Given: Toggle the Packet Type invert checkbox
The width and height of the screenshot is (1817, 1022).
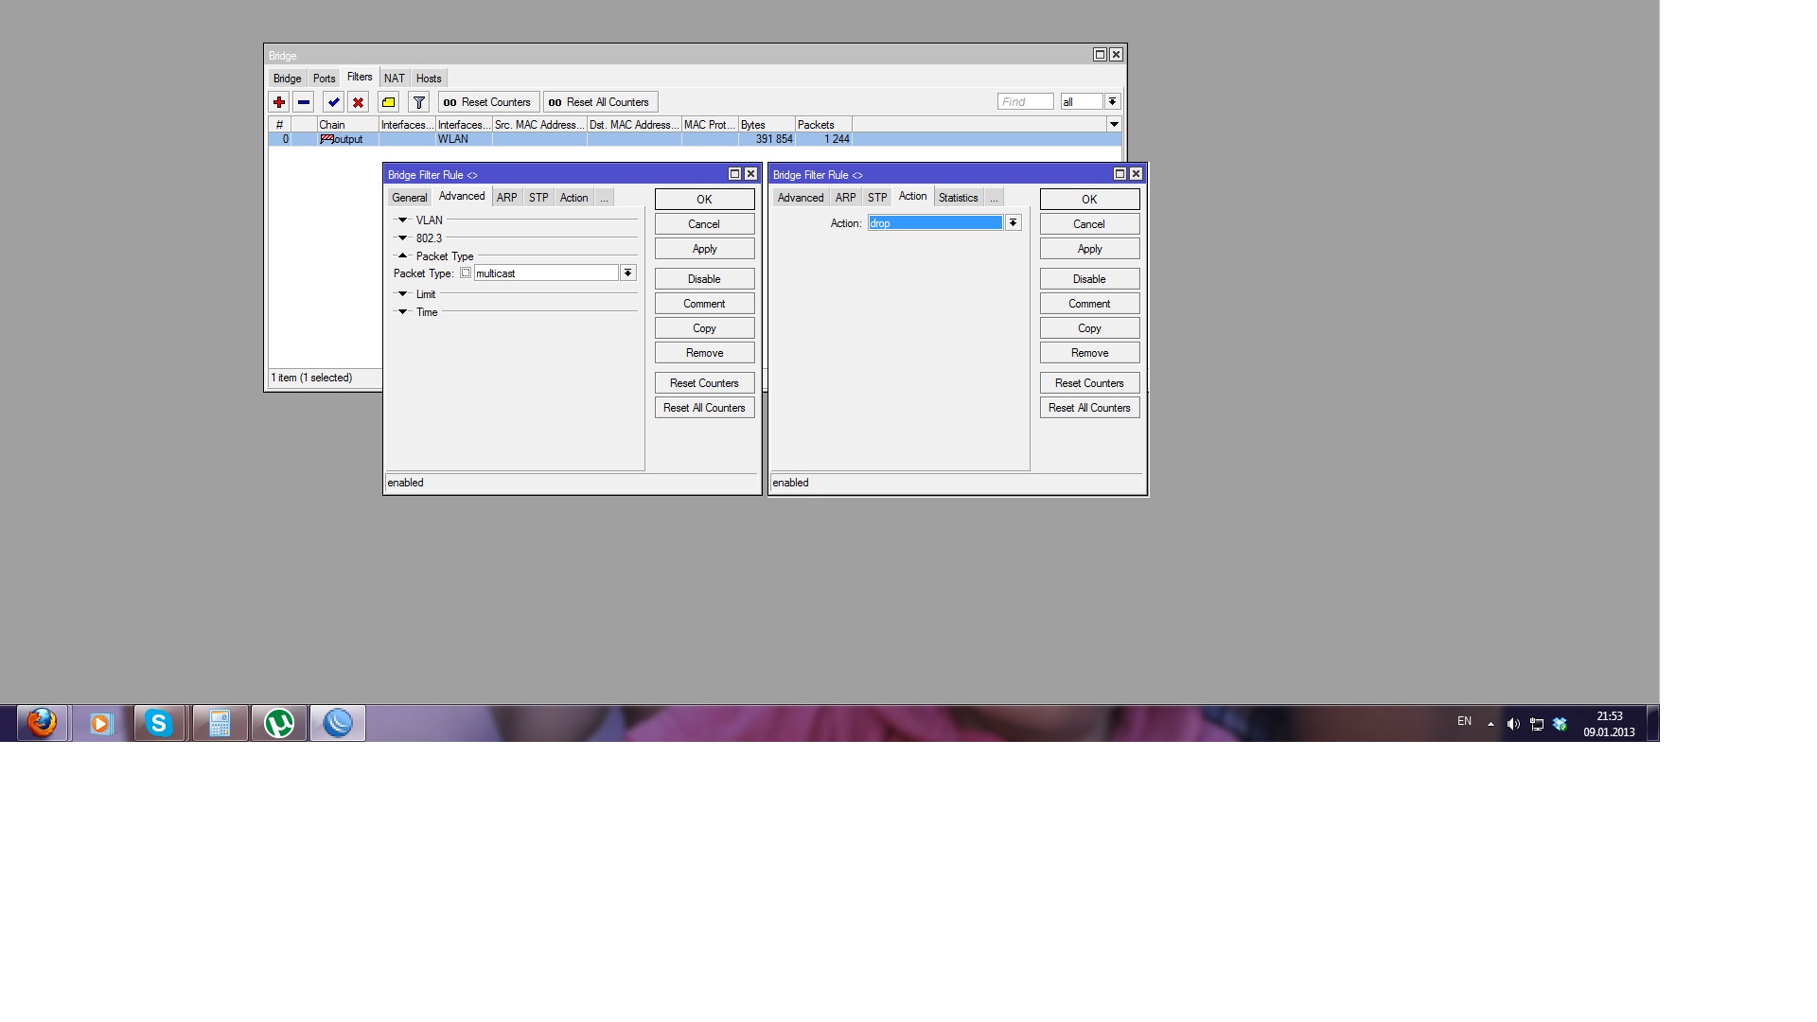Looking at the screenshot, I should 466,273.
